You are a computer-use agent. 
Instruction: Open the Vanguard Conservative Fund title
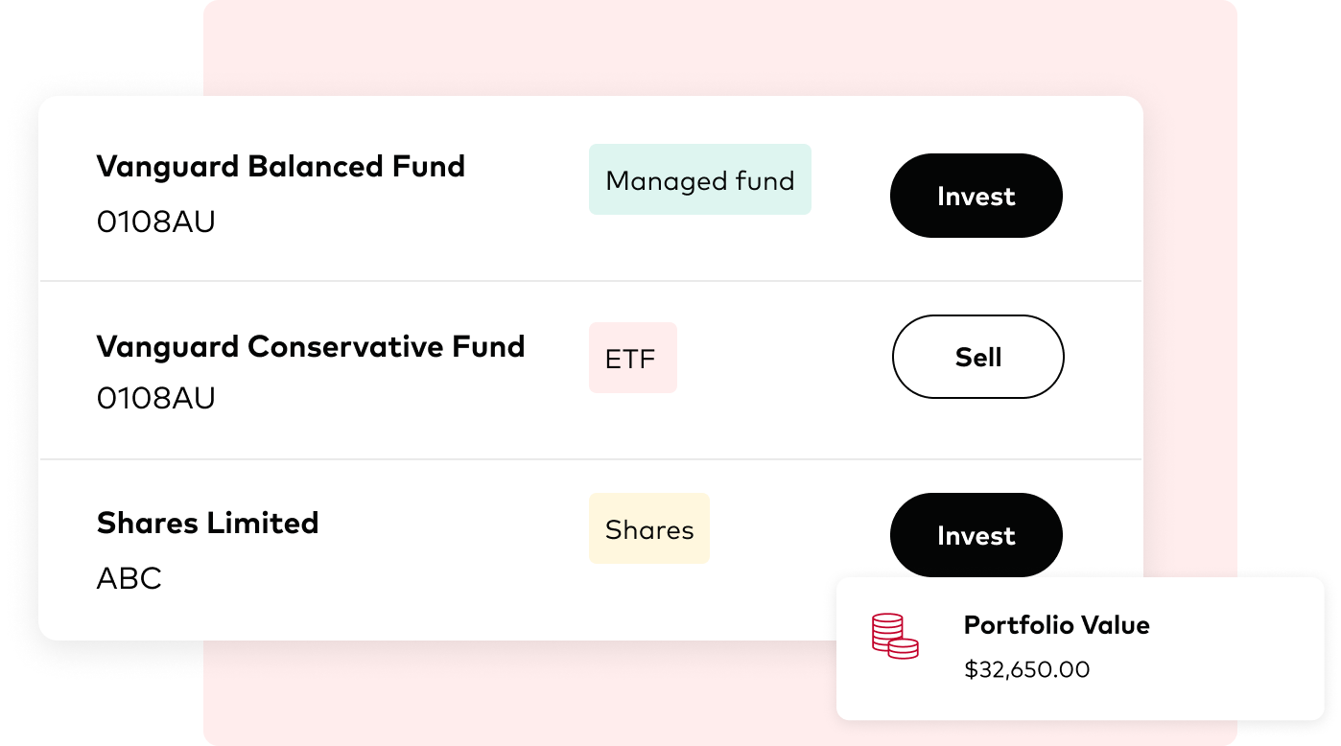coord(311,346)
